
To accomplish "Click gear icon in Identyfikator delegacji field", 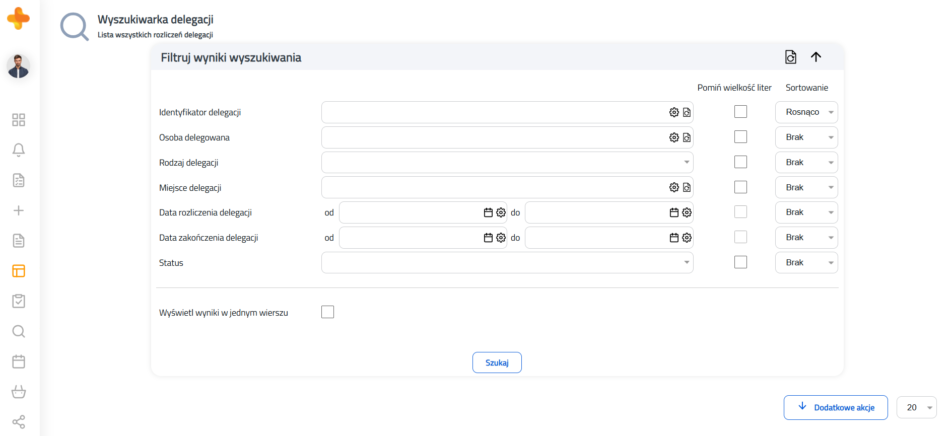I will 674,112.
